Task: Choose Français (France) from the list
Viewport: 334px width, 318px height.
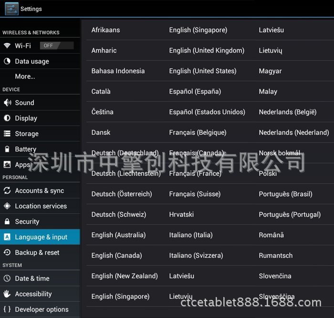Action: click(x=195, y=174)
